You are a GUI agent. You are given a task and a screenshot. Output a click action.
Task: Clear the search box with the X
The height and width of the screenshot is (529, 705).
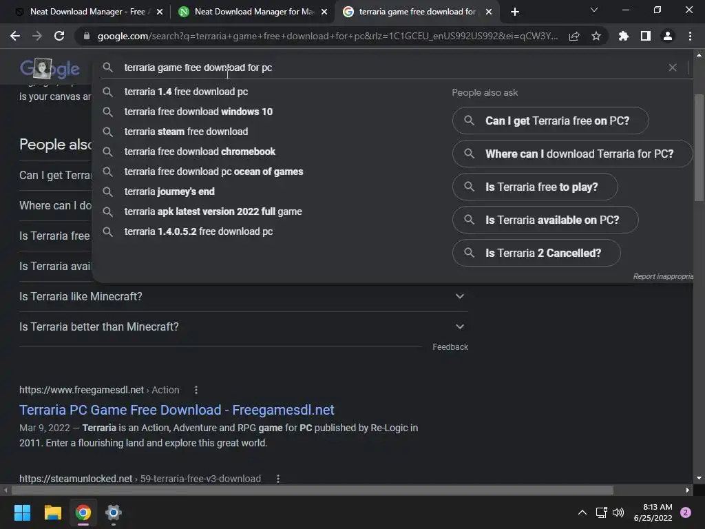tap(673, 68)
